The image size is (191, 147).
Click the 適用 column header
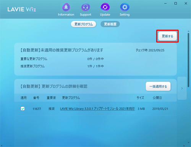point(24,98)
